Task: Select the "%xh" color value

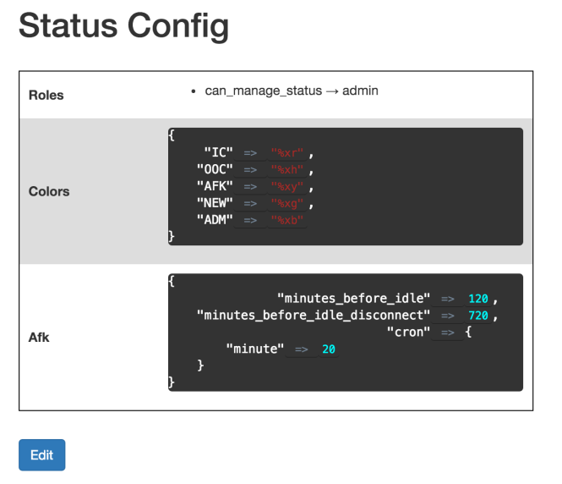Action: point(287,170)
